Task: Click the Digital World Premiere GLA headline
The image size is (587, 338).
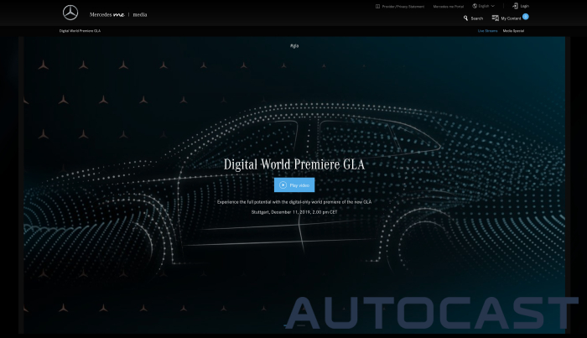Action: point(294,164)
